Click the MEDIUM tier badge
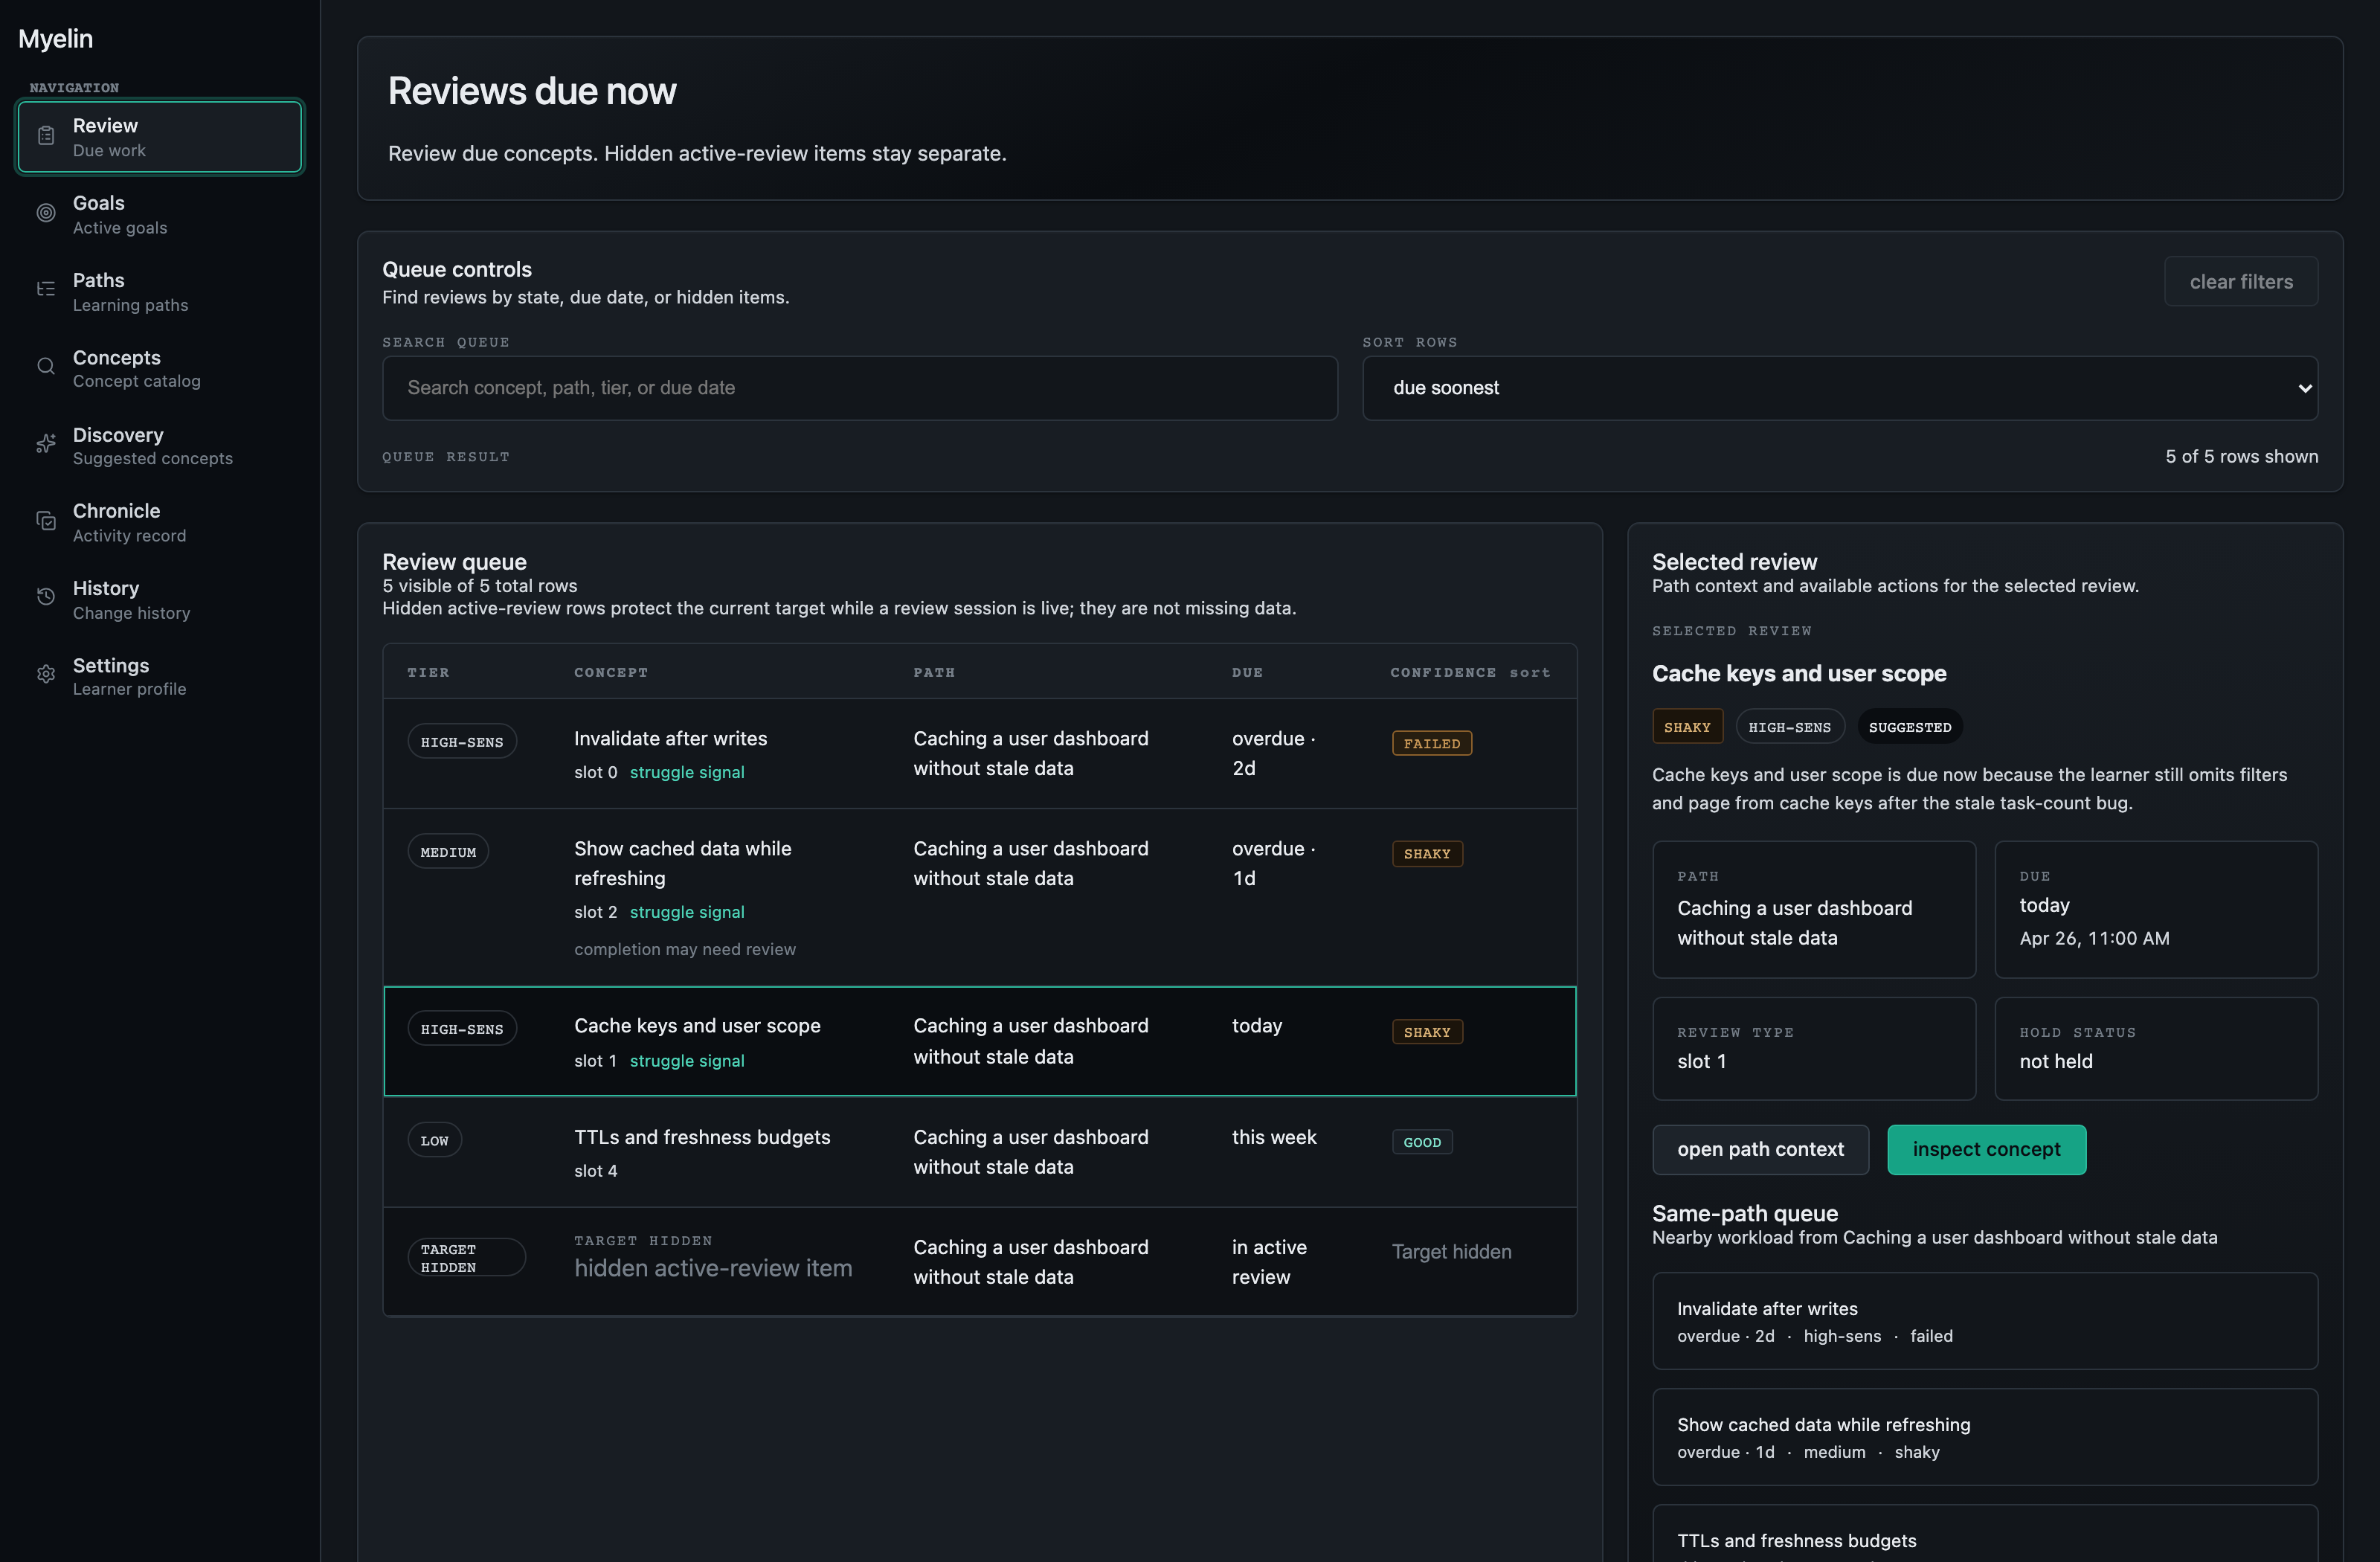Image resolution: width=2380 pixels, height=1562 pixels. coord(448,852)
